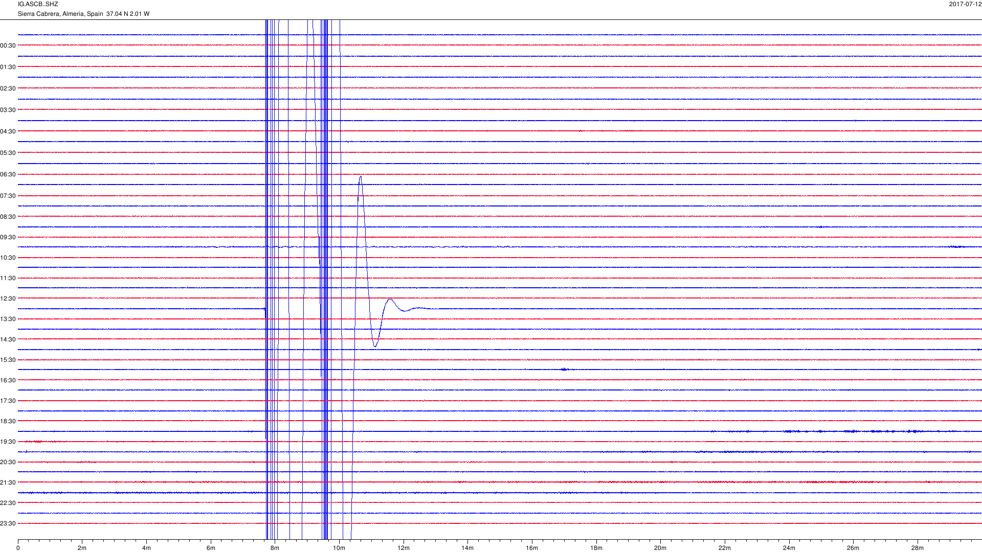Click the 22:30 time label
Viewport: 982px width, 552px height.
[x=8, y=503]
